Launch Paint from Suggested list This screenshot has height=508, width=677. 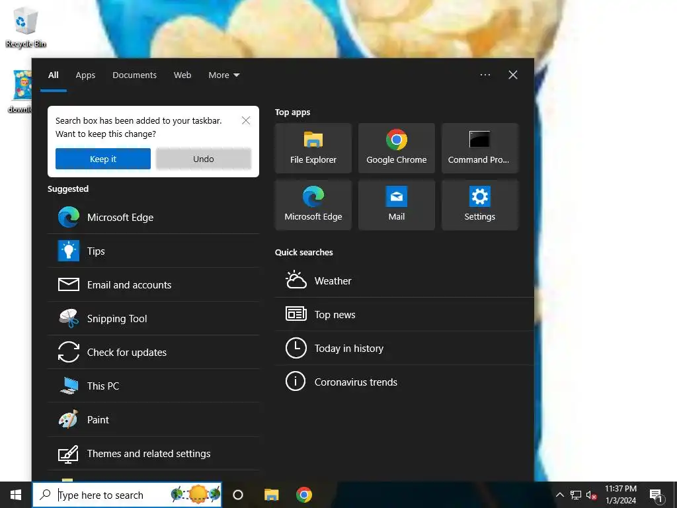153,419
